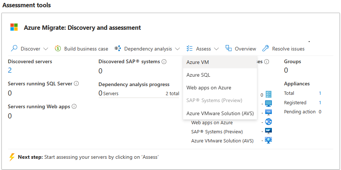The height and width of the screenshot is (170, 341).
Task: Click the Azure SQL assessment icon
Action: pyautogui.click(x=269, y=113)
